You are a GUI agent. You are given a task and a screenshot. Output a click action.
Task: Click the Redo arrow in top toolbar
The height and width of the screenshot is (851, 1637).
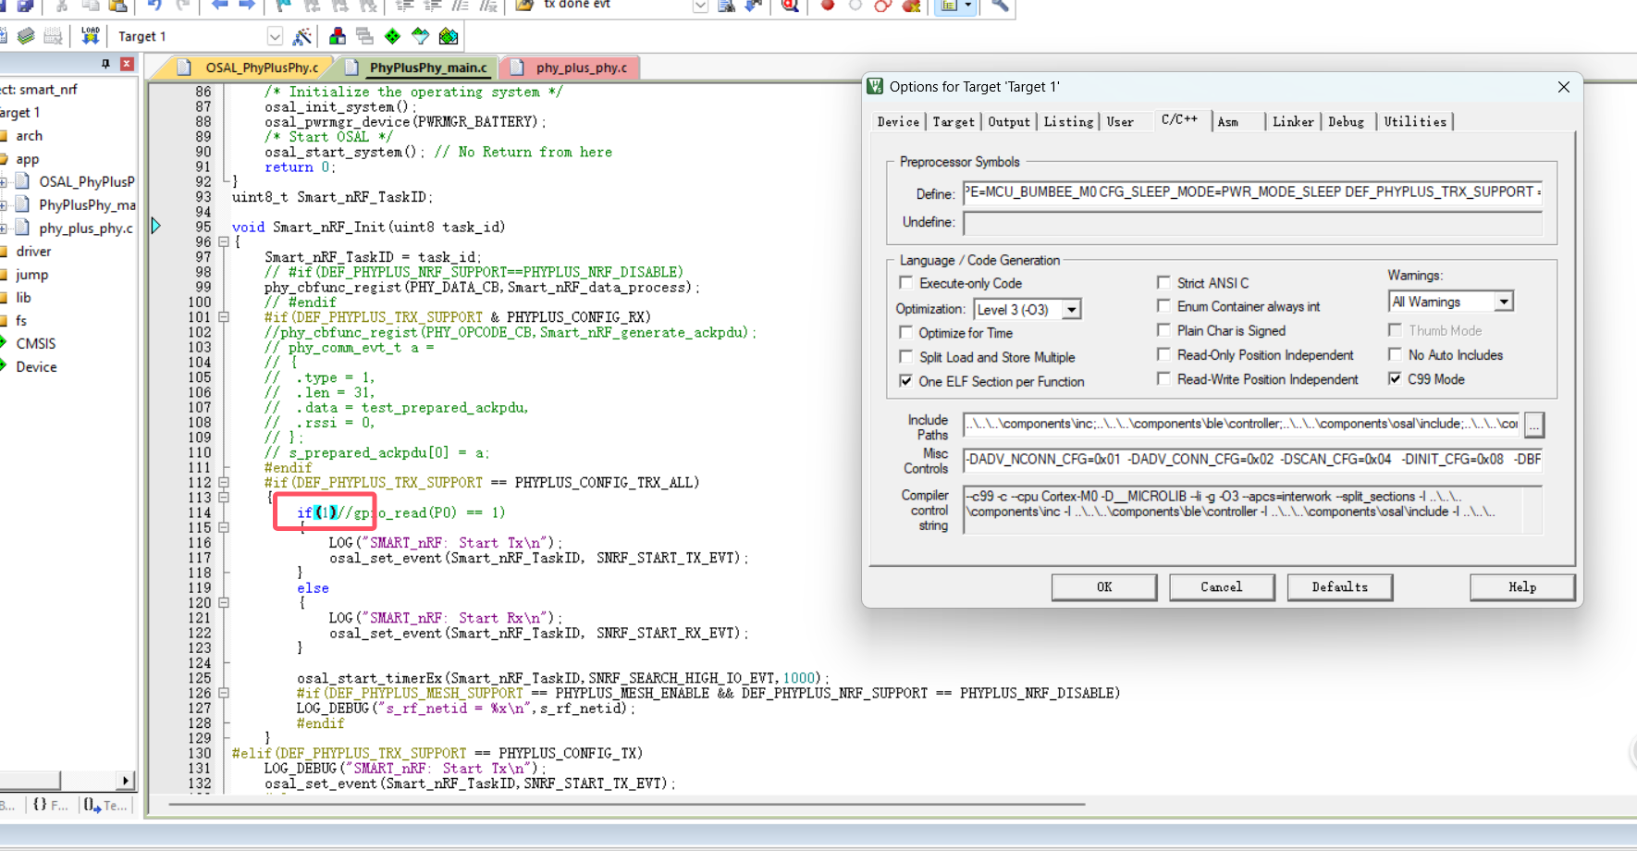[x=182, y=6]
